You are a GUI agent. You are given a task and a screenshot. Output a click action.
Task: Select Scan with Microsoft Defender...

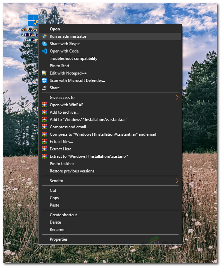coord(110,81)
